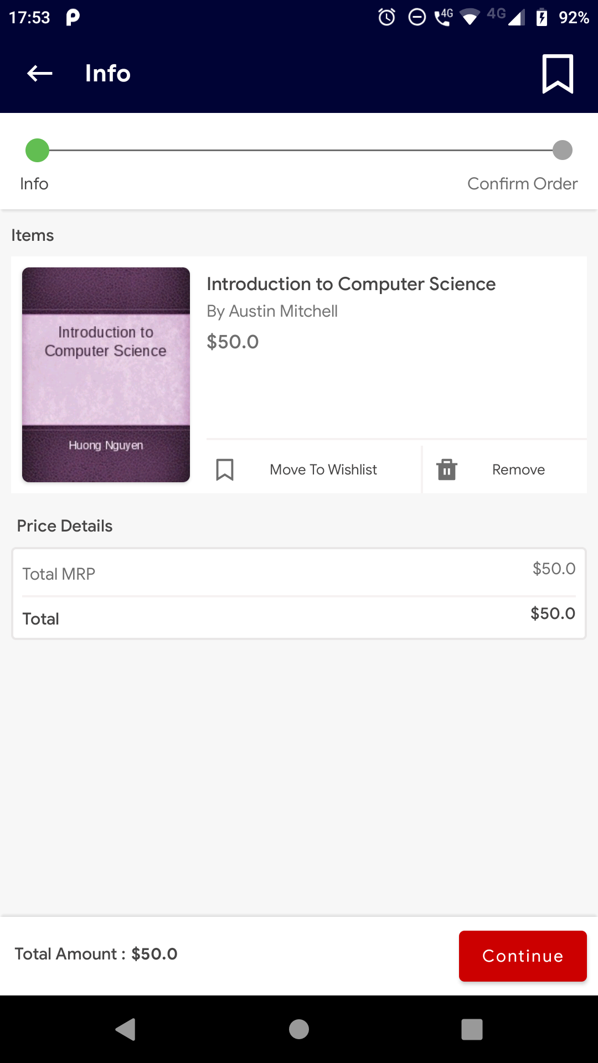Select the grey Confirm Order step dot

tap(562, 150)
